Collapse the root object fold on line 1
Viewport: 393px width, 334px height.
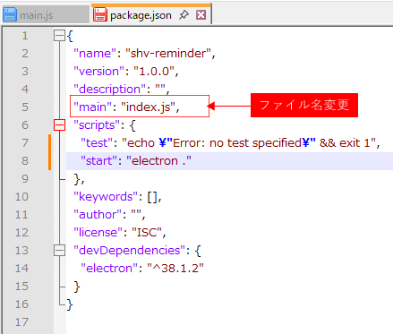pos(59,36)
